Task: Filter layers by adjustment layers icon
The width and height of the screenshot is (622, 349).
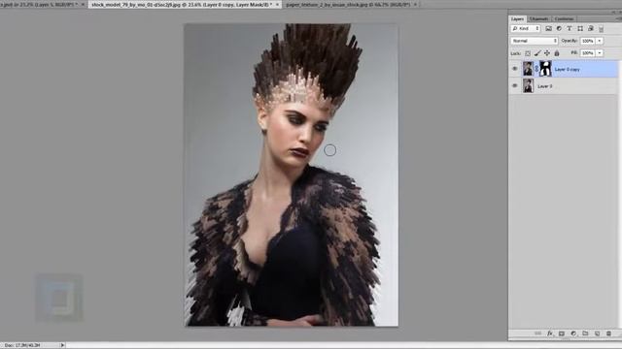Action: coord(559,28)
